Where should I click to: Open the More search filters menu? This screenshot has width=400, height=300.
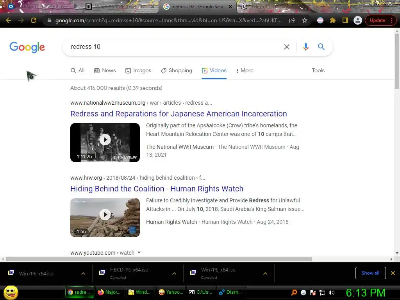tap(245, 70)
